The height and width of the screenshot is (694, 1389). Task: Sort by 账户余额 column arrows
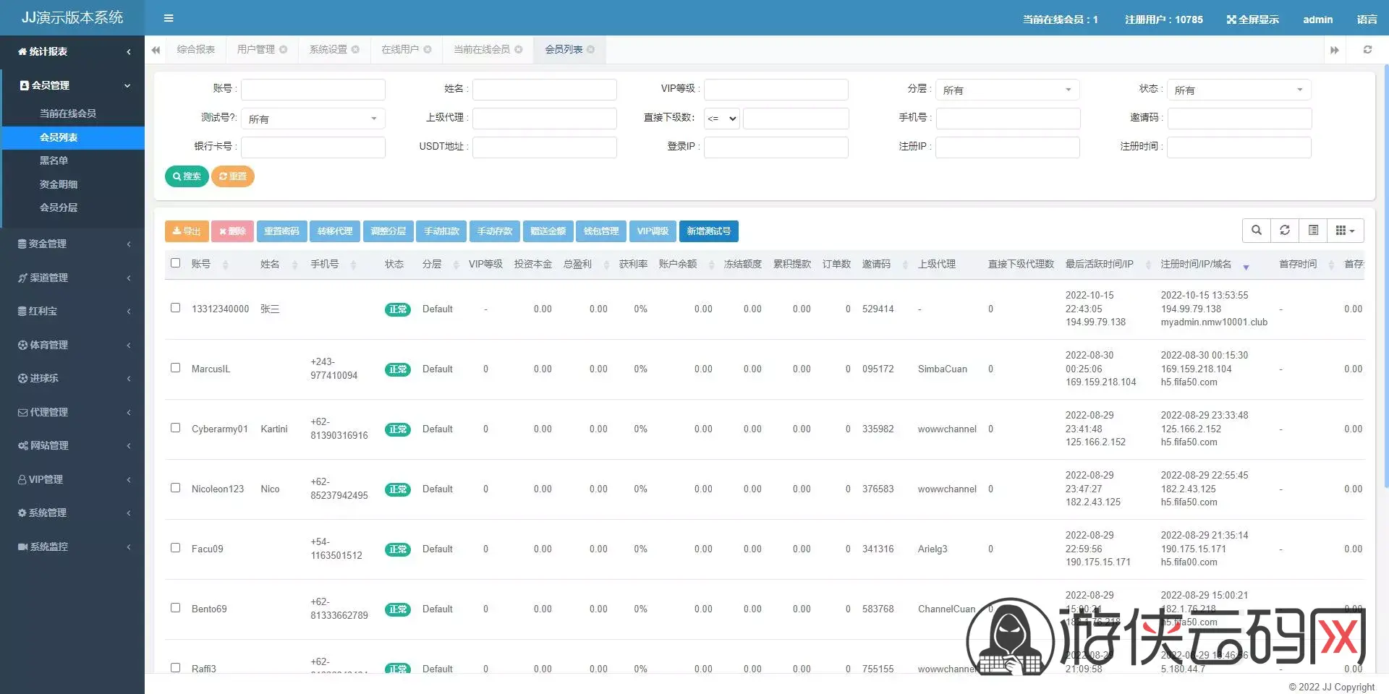pyautogui.click(x=711, y=265)
